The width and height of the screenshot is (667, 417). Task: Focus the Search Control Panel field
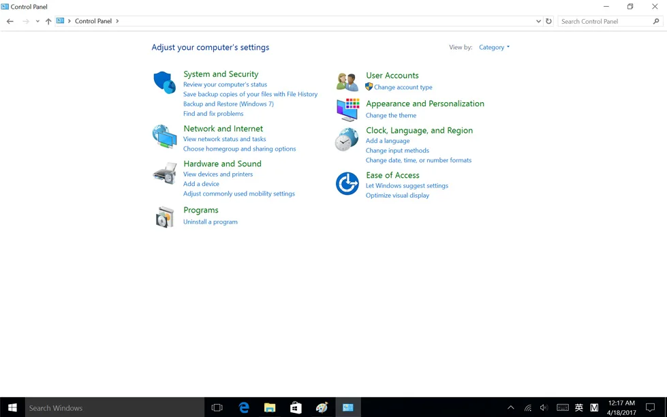click(610, 21)
